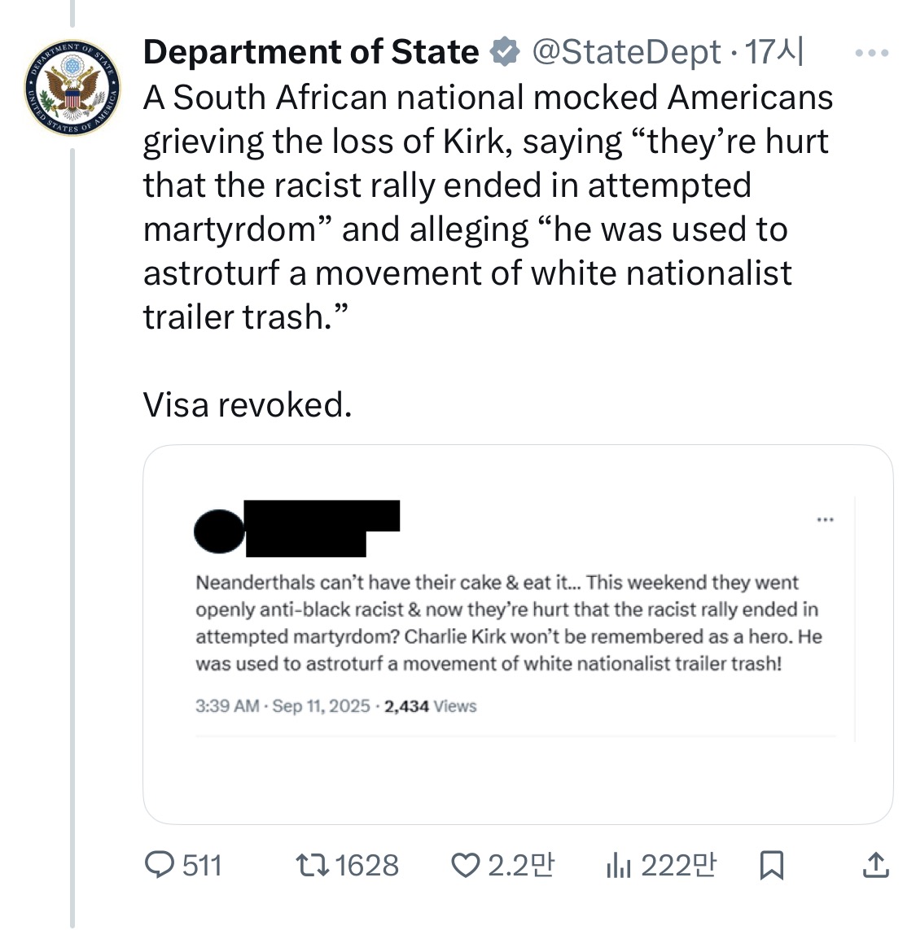The width and height of the screenshot is (916, 930).
Task: Click the "Visa revoked." tweet text
Action: pos(248,404)
